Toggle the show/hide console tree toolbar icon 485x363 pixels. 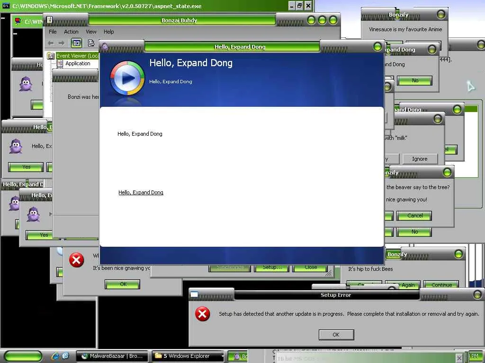tap(76, 43)
